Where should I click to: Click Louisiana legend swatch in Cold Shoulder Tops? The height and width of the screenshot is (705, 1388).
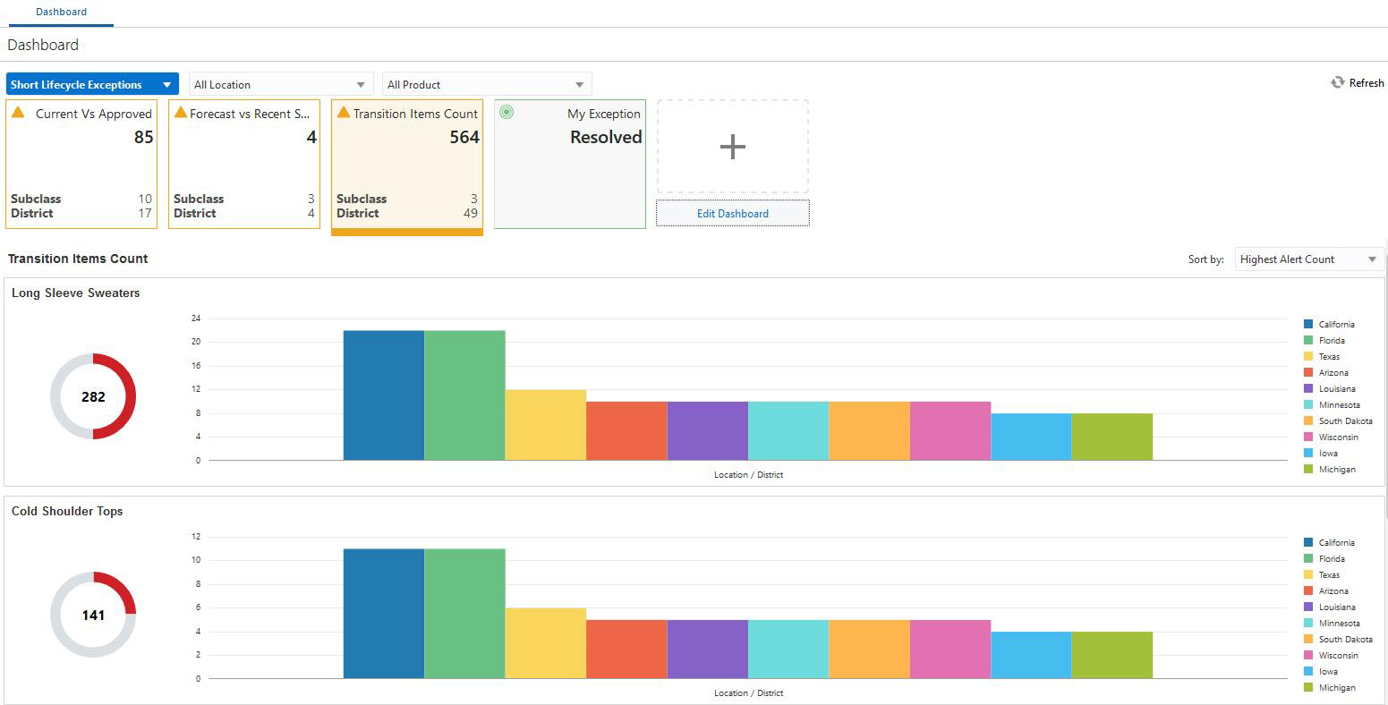(x=1308, y=607)
